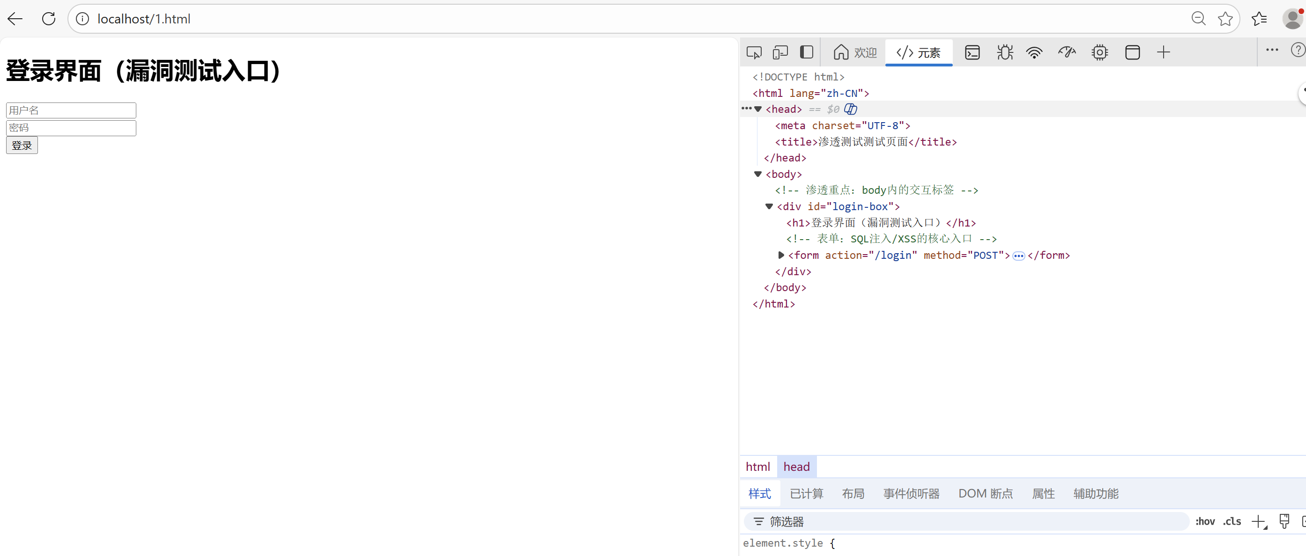Viewport: 1306px width, 556px height.
Task: Select the Inspect element tool
Action: (x=754, y=52)
